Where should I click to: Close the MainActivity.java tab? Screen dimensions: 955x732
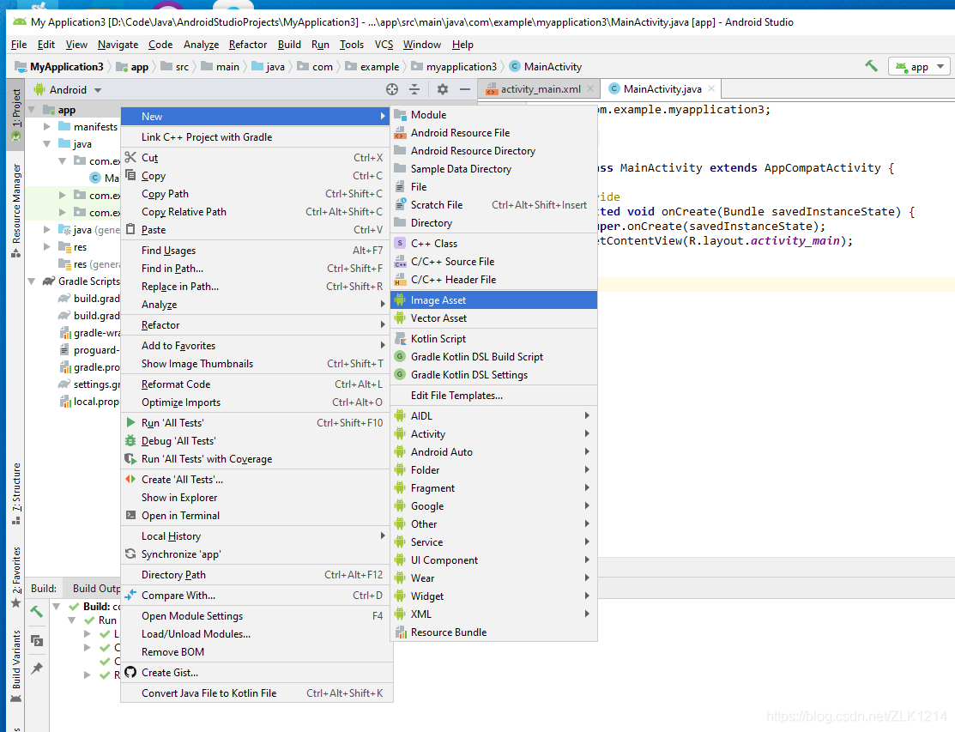(711, 89)
